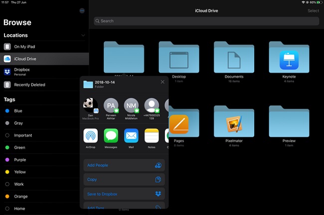Open On My iPad location
This screenshot has height=215, width=324.
(x=44, y=47)
